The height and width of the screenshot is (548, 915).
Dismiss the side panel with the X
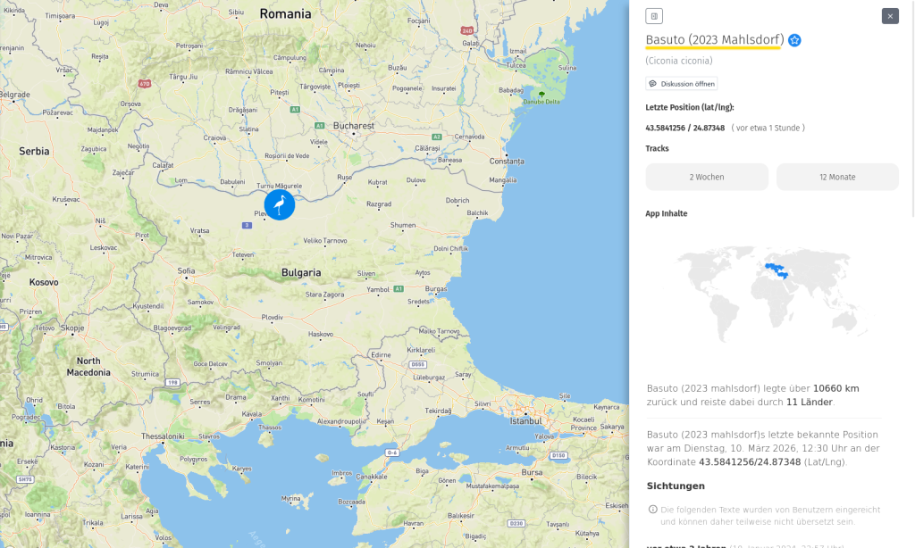pyautogui.click(x=889, y=15)
